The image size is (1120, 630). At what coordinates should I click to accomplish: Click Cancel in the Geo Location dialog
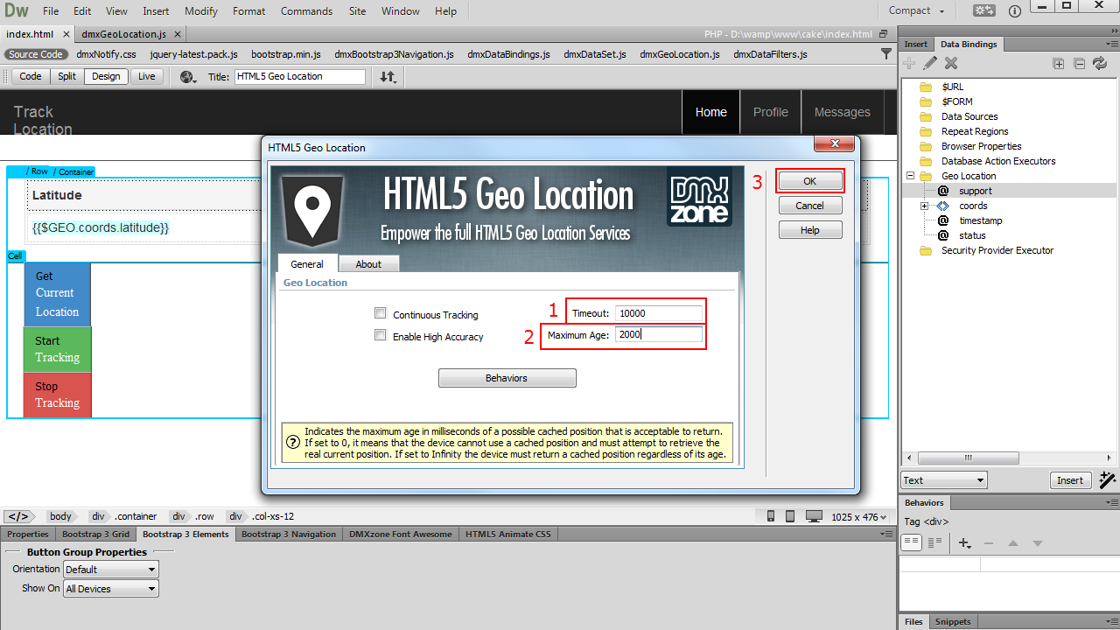(809, 206)
